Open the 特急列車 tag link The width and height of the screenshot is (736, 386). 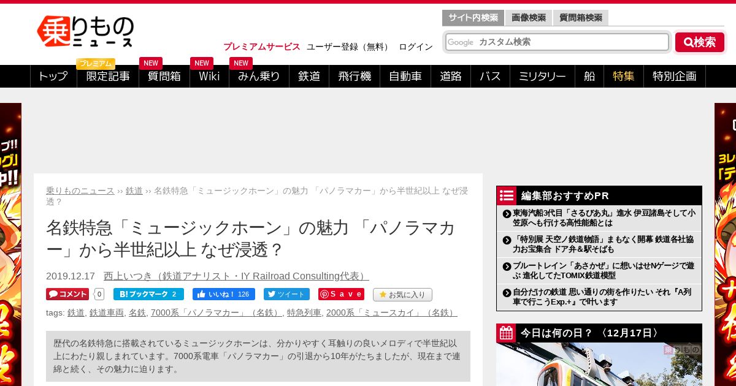click(304, 312)
